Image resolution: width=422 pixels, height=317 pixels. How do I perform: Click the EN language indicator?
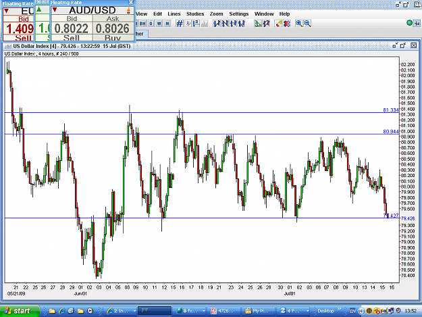[x=352, y=312]
